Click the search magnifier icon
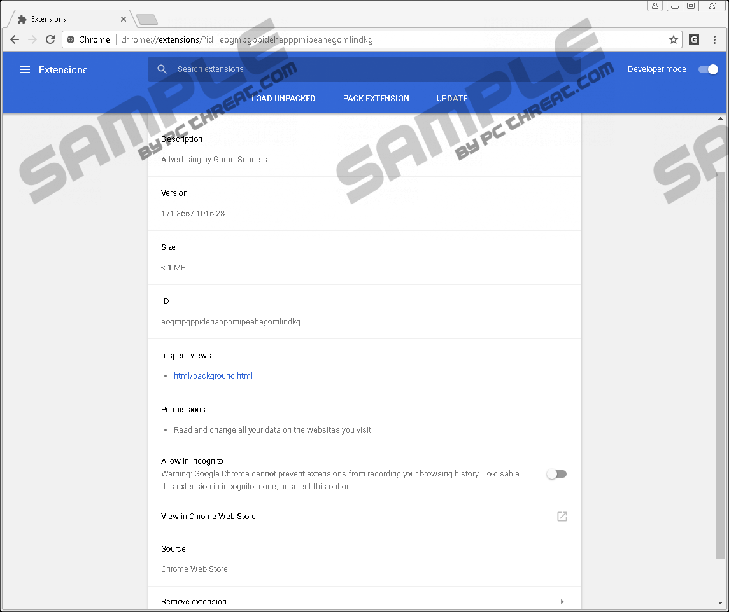The image size is (729, 612). 162,69
